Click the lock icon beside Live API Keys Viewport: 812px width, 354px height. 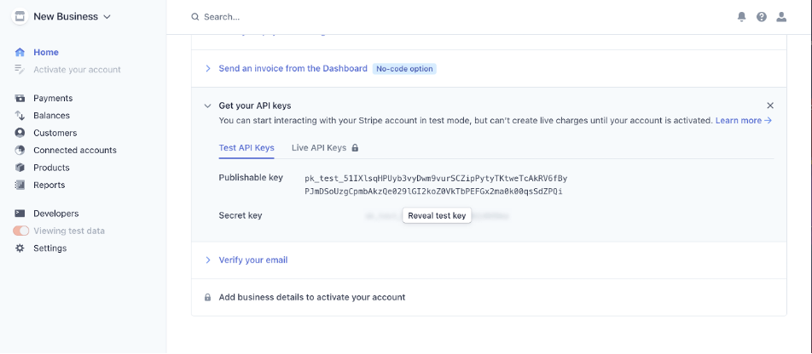tap(355, 148)
